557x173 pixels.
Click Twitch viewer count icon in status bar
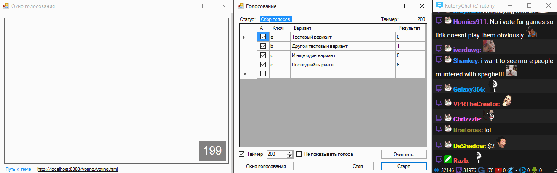459,170
